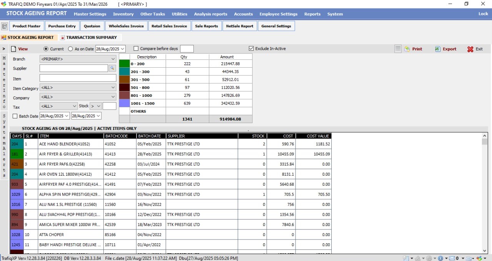The image size is (492, 261).
Task: Click the Item text input field
Action: 78,78
